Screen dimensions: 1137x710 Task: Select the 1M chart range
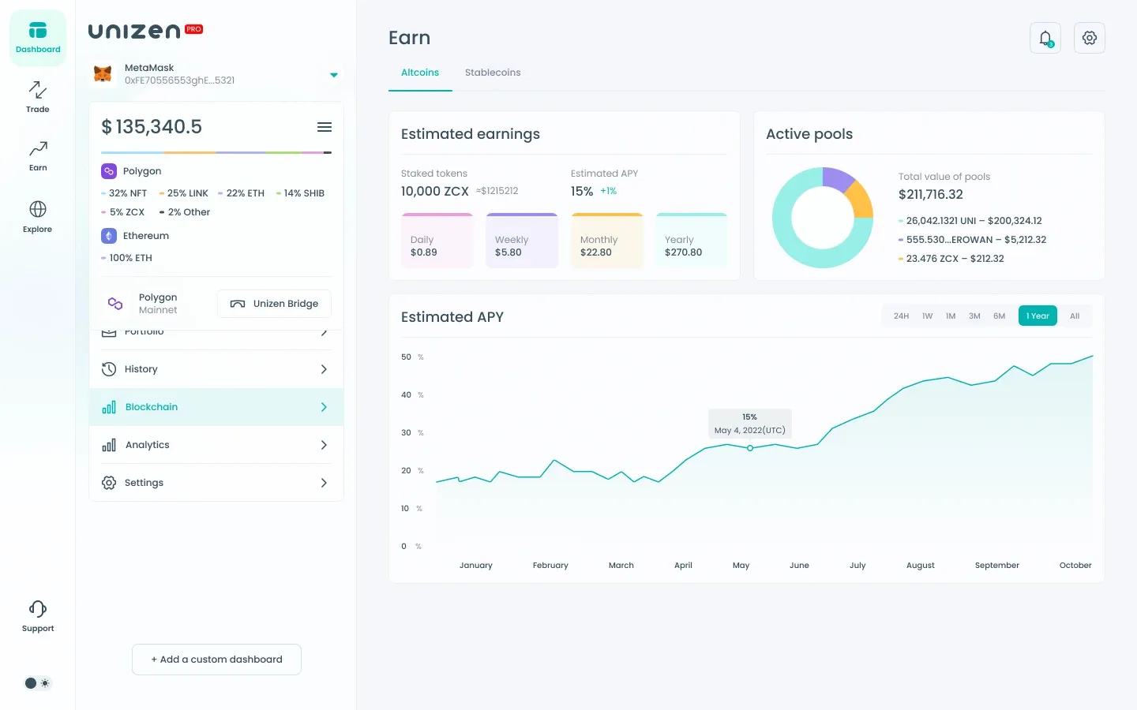951,316
